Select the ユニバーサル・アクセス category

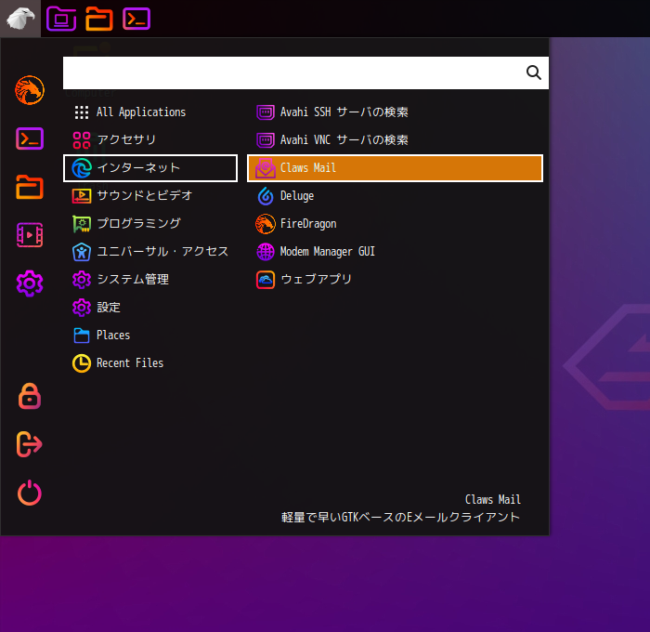tap(150, 252)
